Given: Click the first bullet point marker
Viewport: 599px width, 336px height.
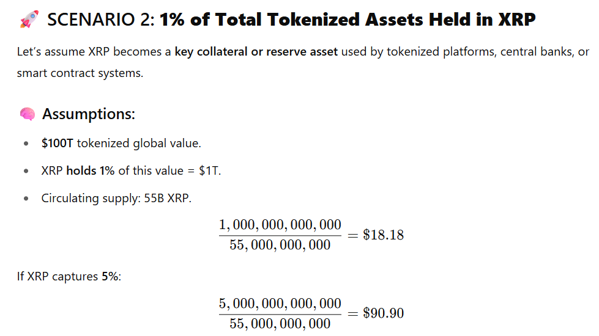Looking at the screenshot, I should (26, 144).
